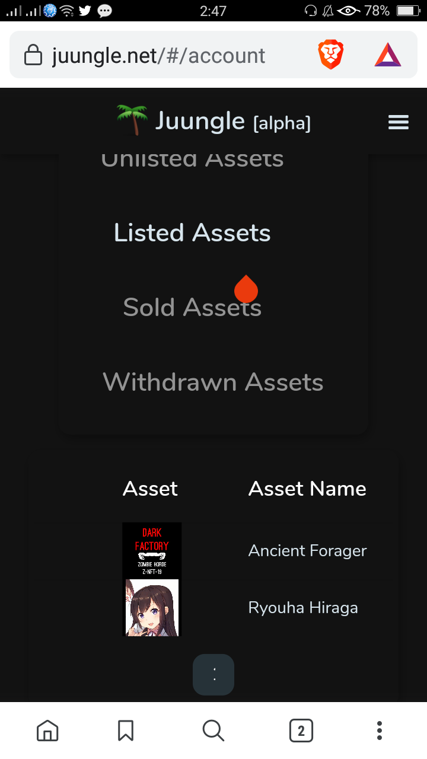This screenshot has width=427, height=759.
Task: Open the anime girl Ryouha Hiraga thumbnail
Action: (x=152, y=608)
